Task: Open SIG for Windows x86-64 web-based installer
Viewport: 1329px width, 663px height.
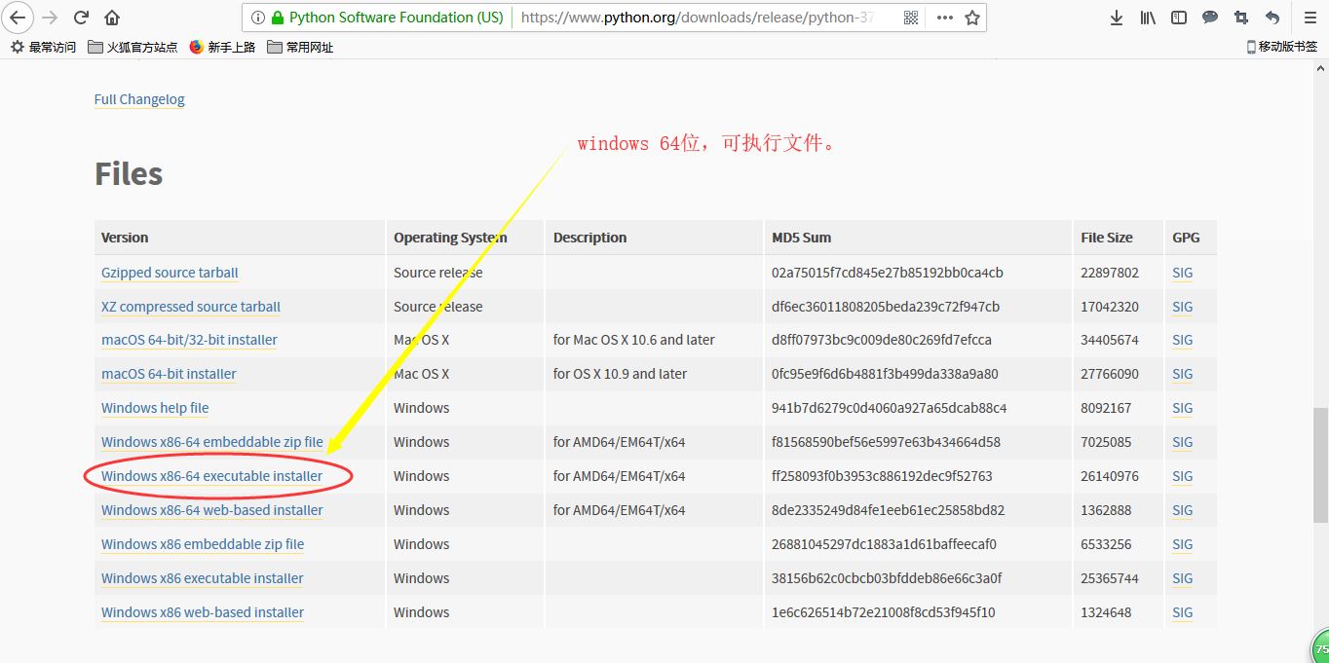Action: pyautogui.click(x=1182, y=510)
